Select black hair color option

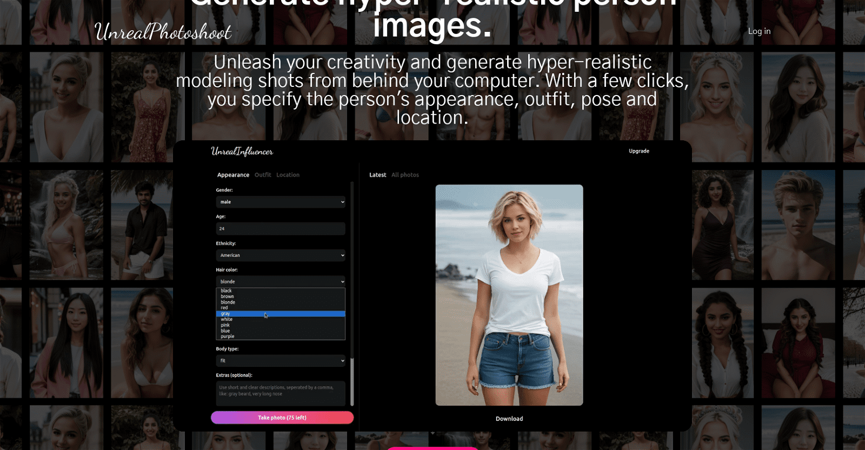click(226, 291)
